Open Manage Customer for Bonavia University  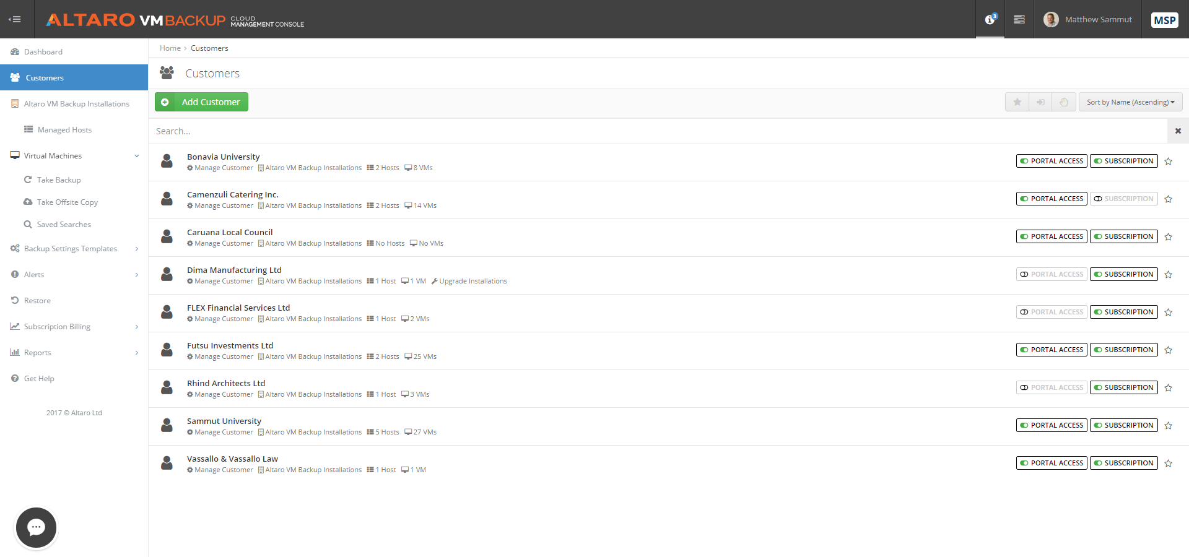(x=220, y=168)
